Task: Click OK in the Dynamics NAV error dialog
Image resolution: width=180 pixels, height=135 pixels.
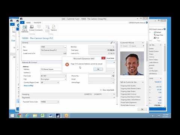Action: 98,69
